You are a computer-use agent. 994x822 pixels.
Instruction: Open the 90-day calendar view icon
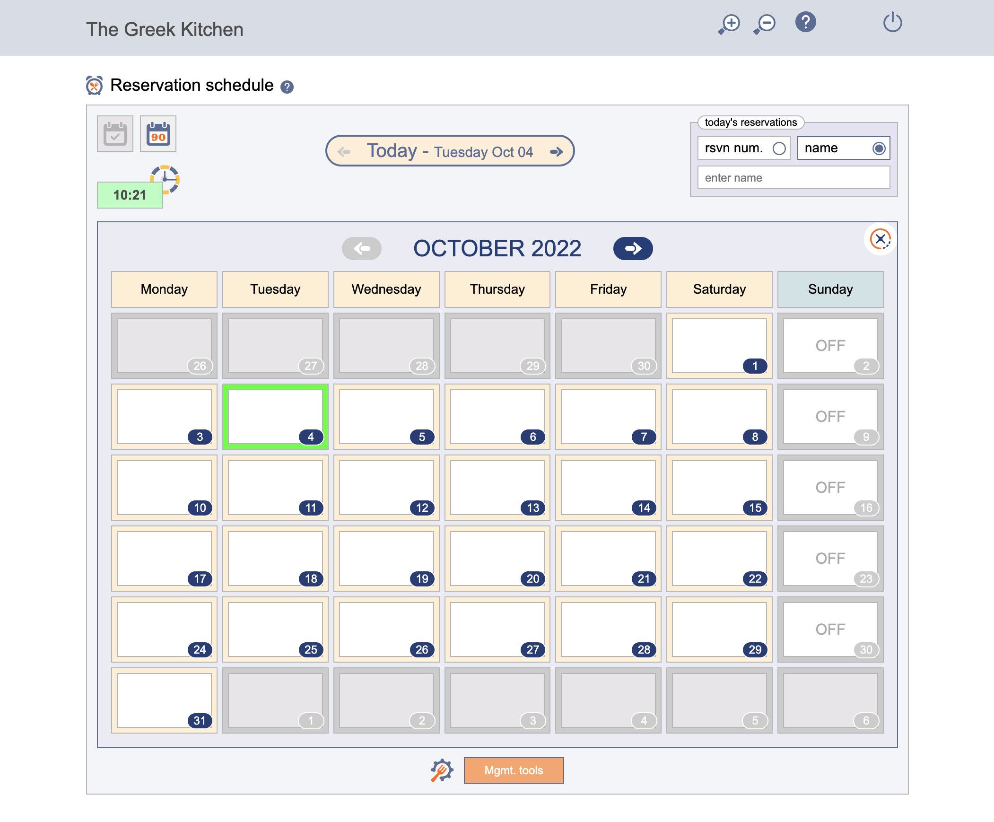point(158,134)
